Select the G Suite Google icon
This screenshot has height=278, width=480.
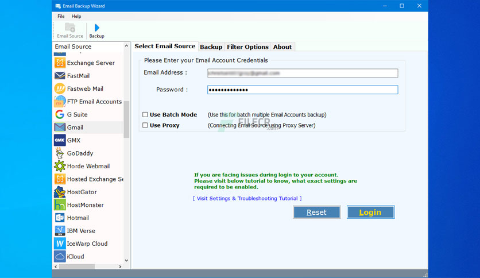coord(60,114)
